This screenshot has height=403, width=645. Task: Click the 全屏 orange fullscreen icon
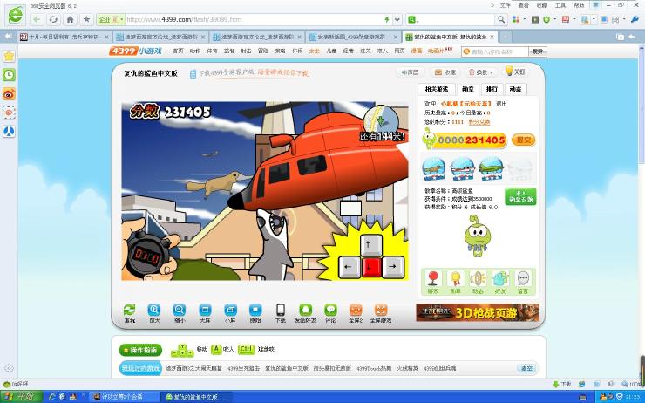(356, 310)
